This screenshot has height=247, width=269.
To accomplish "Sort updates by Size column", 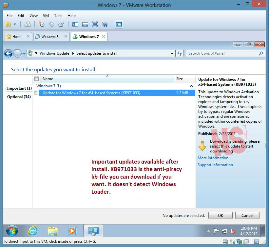I will [x=184, y=79].
